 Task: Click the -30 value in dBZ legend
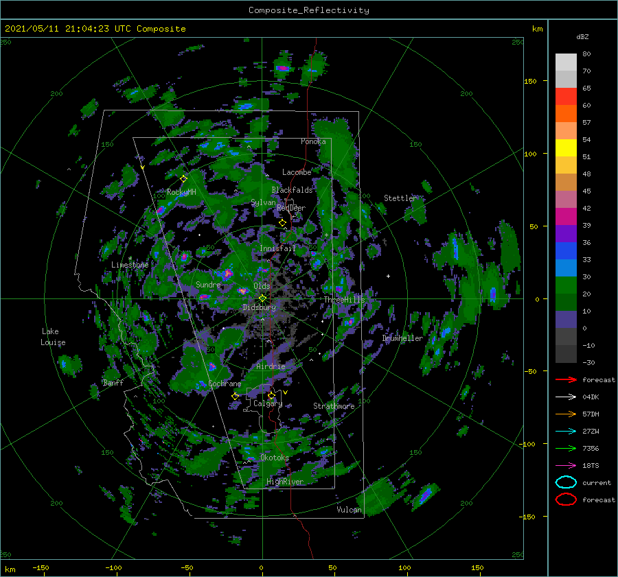(x=588, y=363)
